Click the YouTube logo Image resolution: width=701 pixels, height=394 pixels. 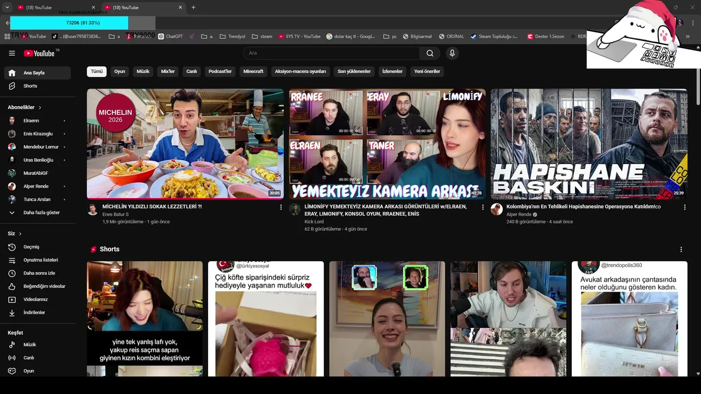tap(39, 53)
